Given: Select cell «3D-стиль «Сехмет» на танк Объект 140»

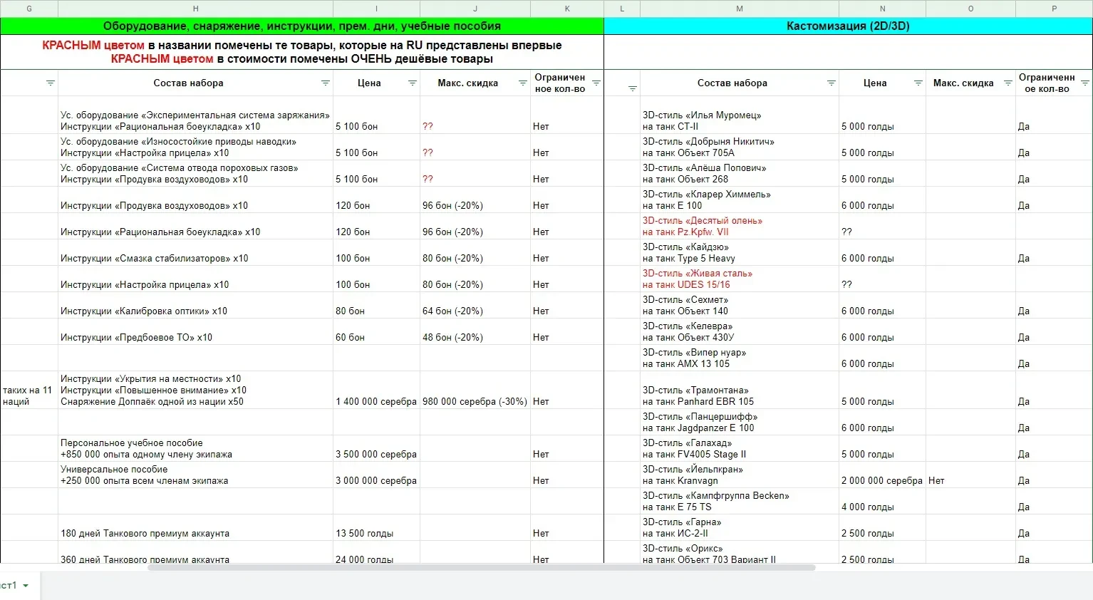Looking at the screenshot, I should click(740, 306).
